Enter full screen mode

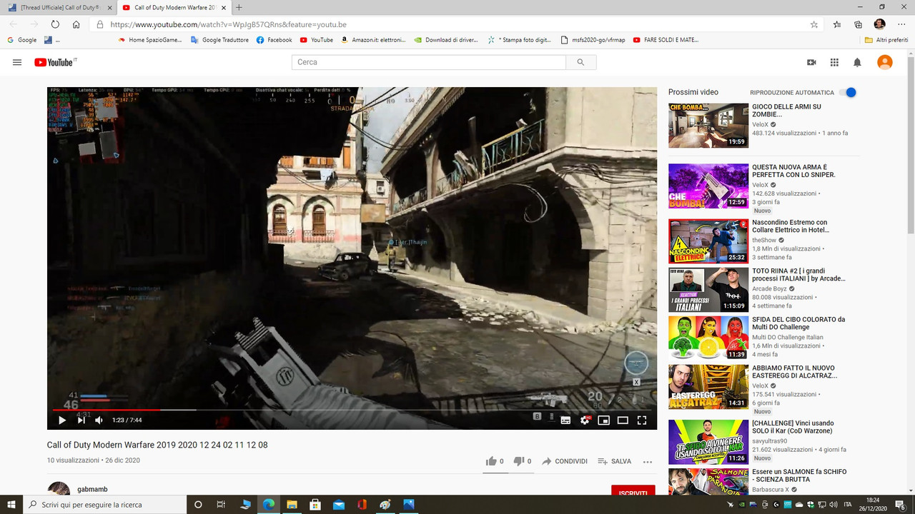click(x=642, y=420)
